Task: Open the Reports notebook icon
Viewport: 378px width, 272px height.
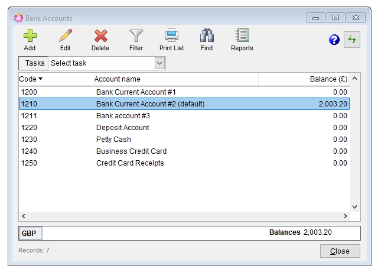Action: [242, 35]
